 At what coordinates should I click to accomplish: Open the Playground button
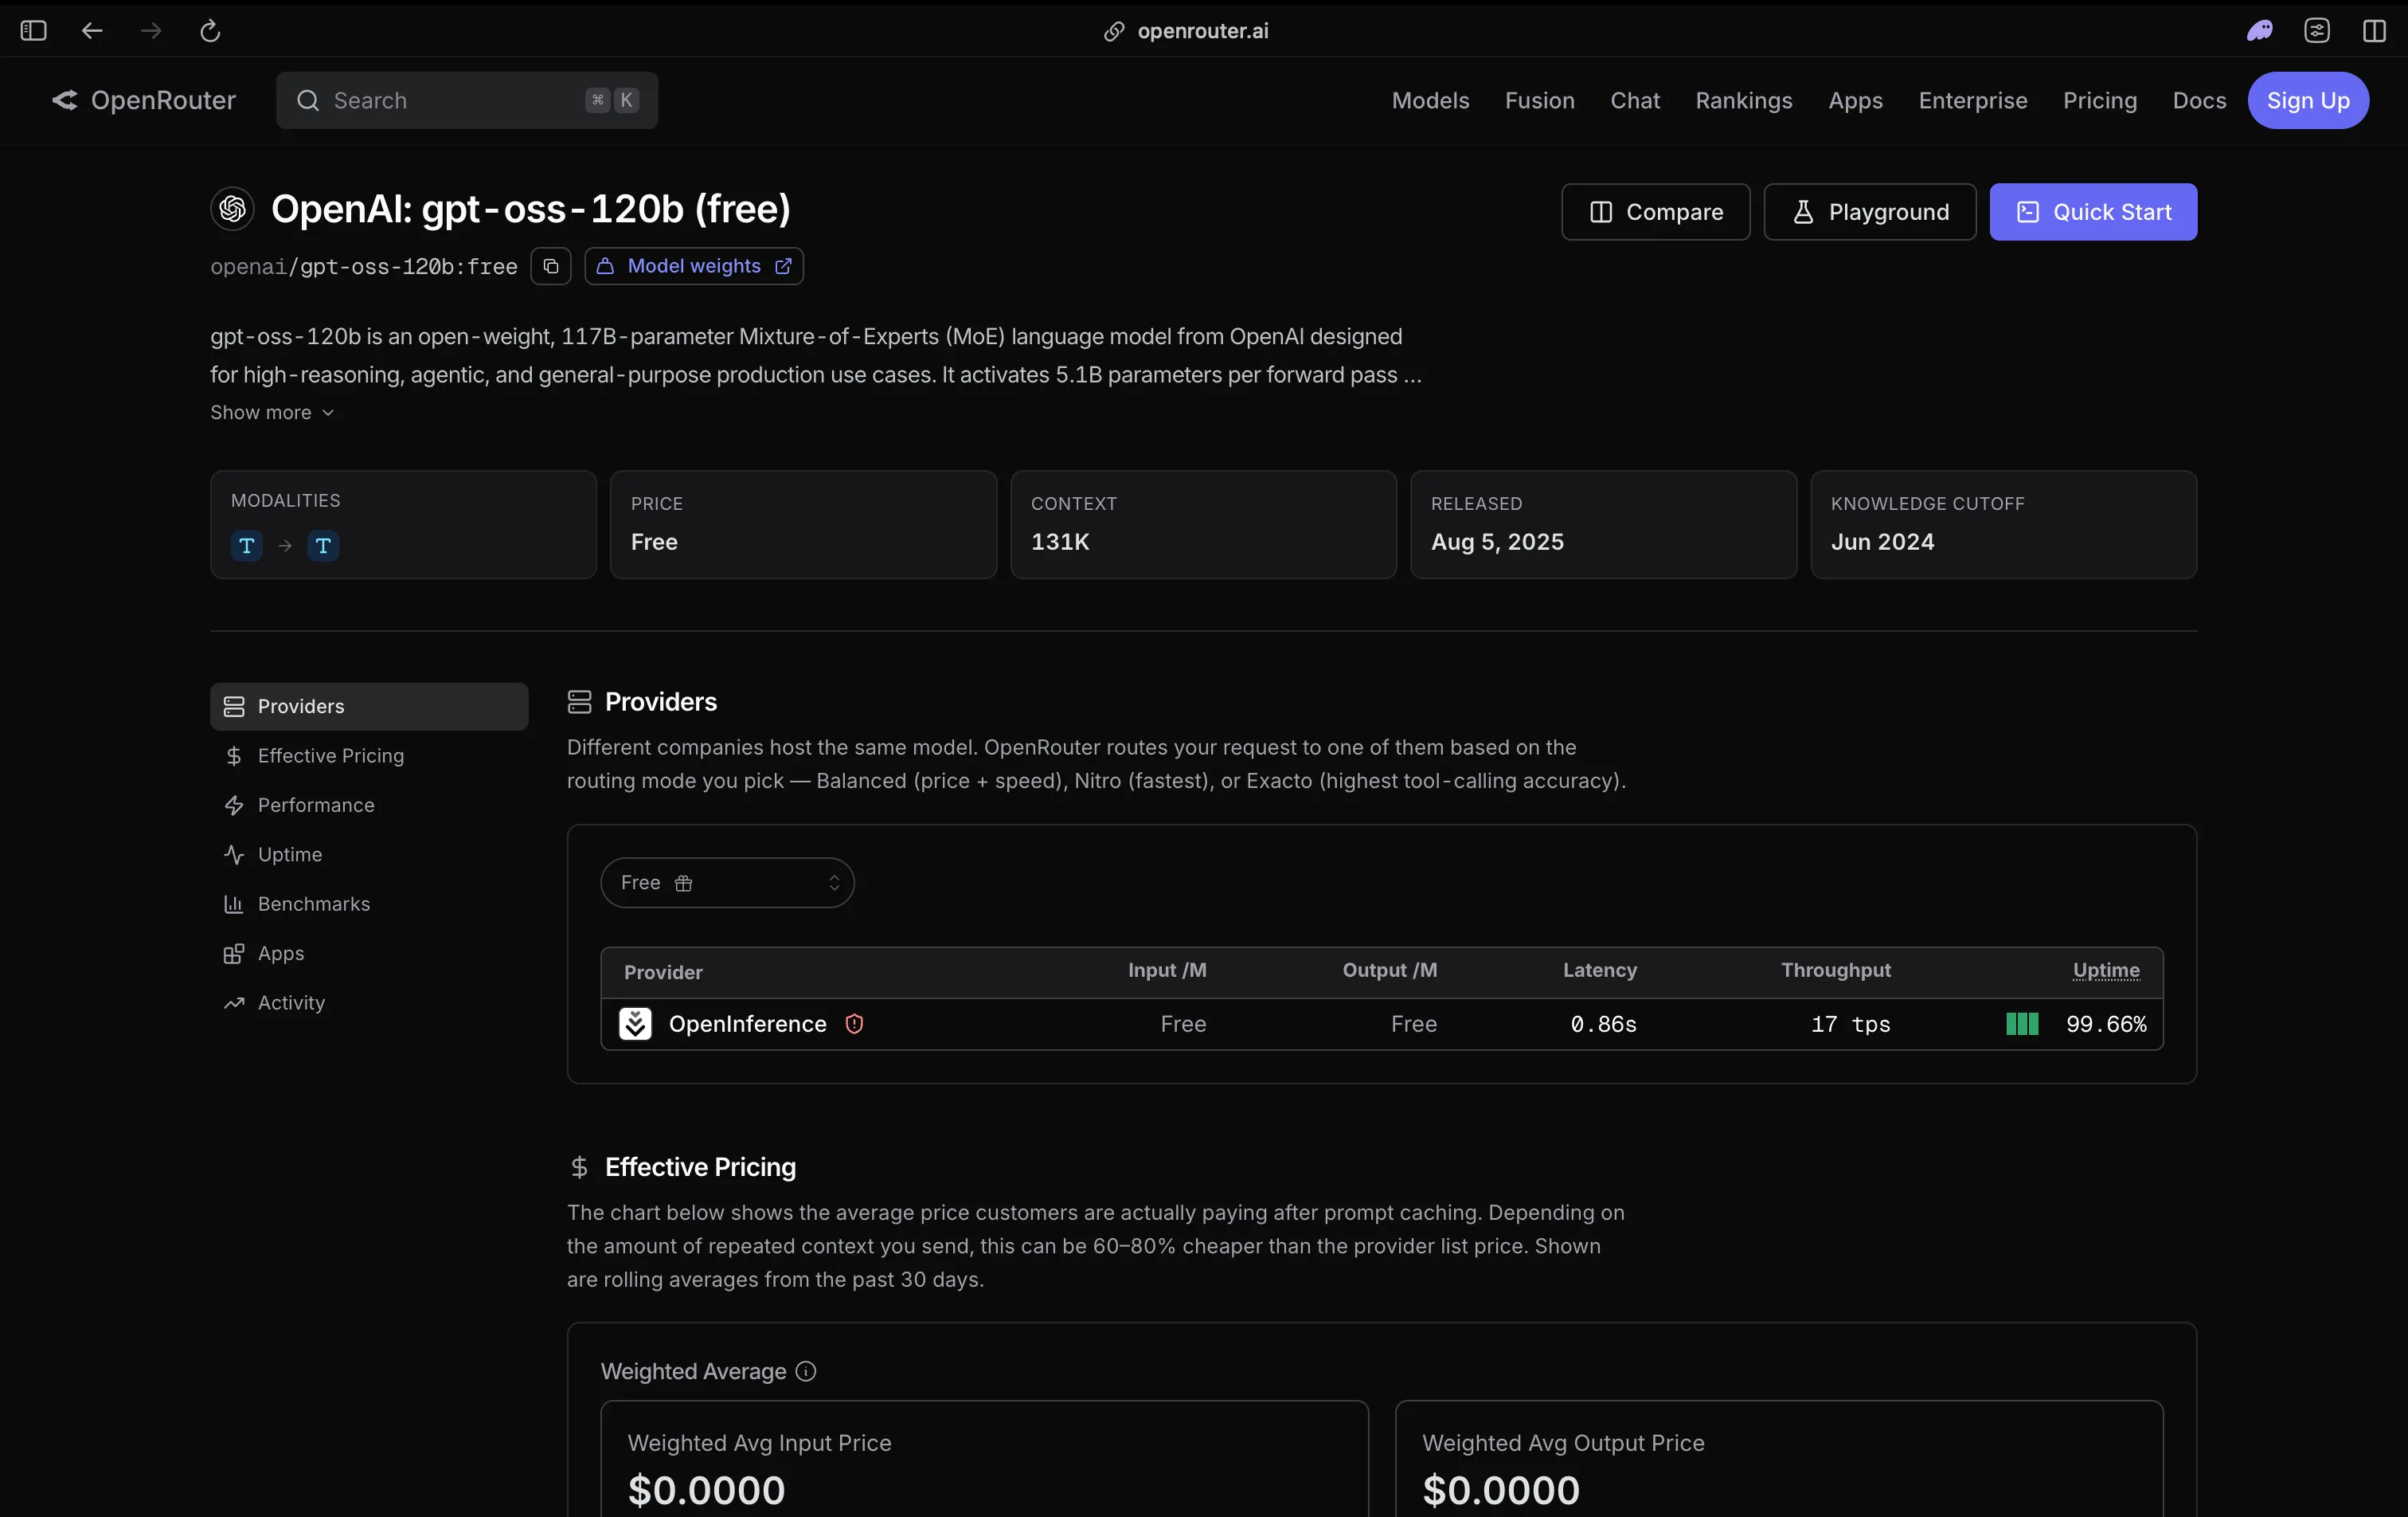click(x=1870, y=212)
